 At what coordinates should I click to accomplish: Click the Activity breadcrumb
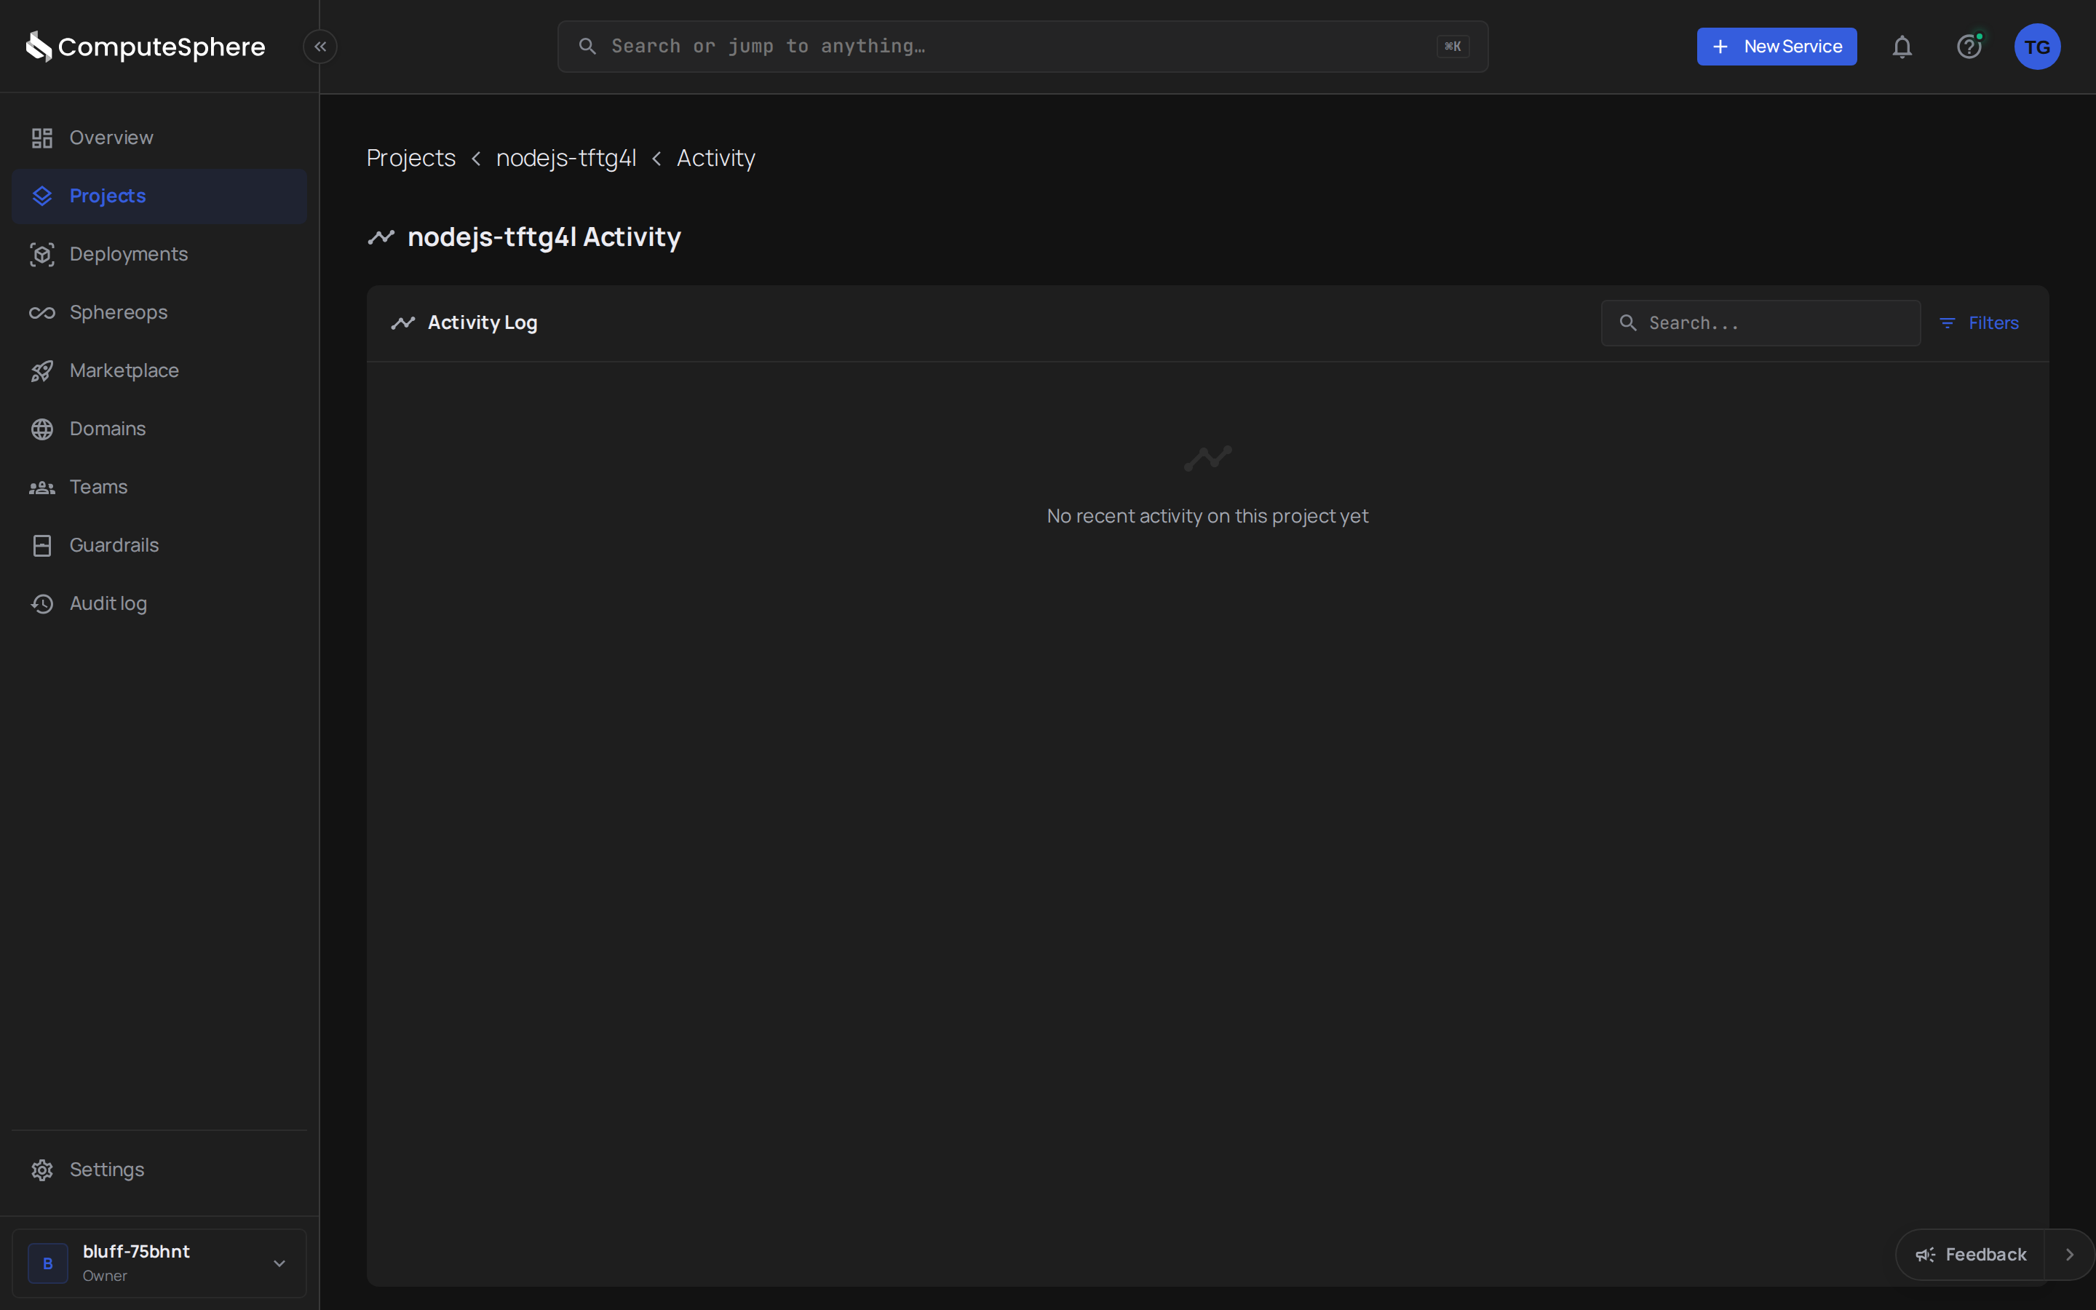click(715, 159)
